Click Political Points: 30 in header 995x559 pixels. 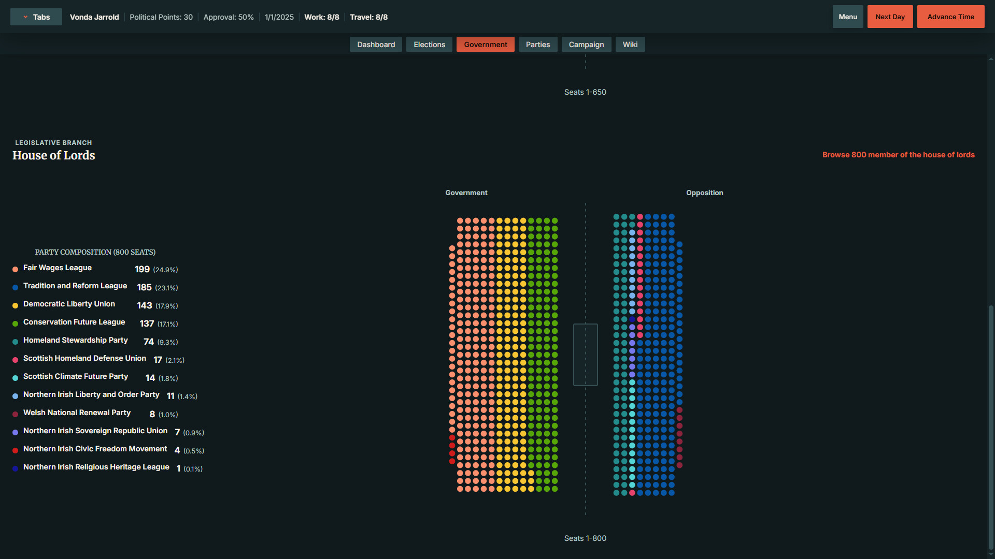(x=161, y=17)
